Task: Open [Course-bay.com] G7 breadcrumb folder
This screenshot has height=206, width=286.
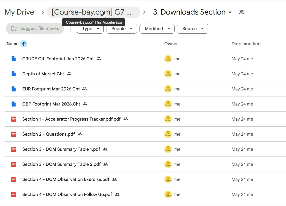Action: point(93,12)
